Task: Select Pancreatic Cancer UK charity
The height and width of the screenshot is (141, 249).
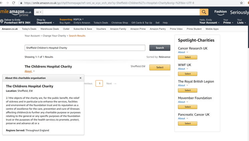Action: pyautogui.click(x=188, y=123)
